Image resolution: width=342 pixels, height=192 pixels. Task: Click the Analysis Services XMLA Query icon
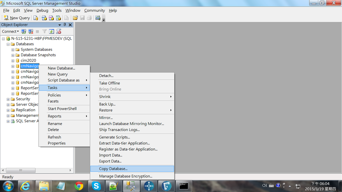tap(58, 18)
